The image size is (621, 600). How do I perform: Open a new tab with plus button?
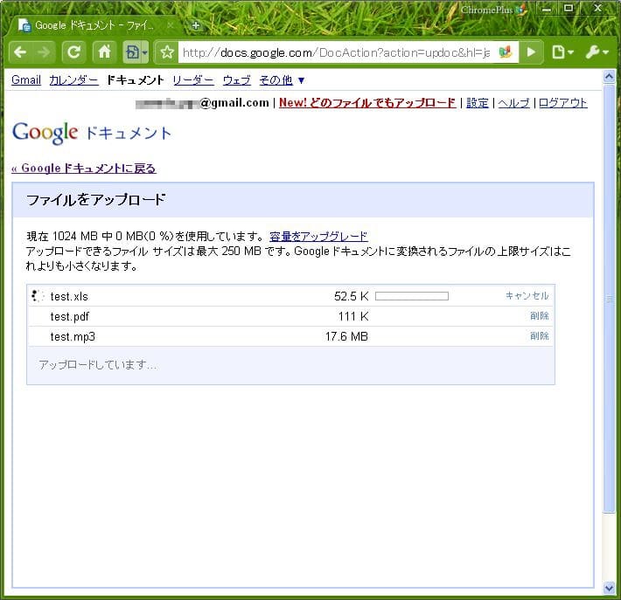pos(195,25)
